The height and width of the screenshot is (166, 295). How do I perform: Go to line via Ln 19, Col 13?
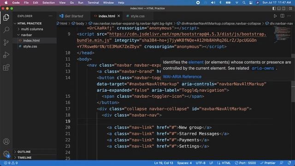coord(164,163)
